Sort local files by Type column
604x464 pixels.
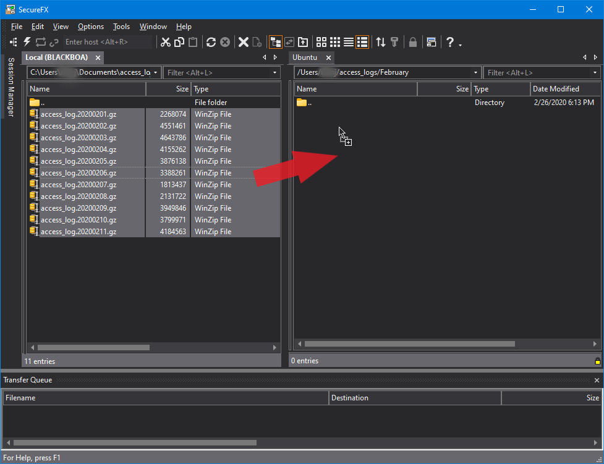[x=236, y=89]
